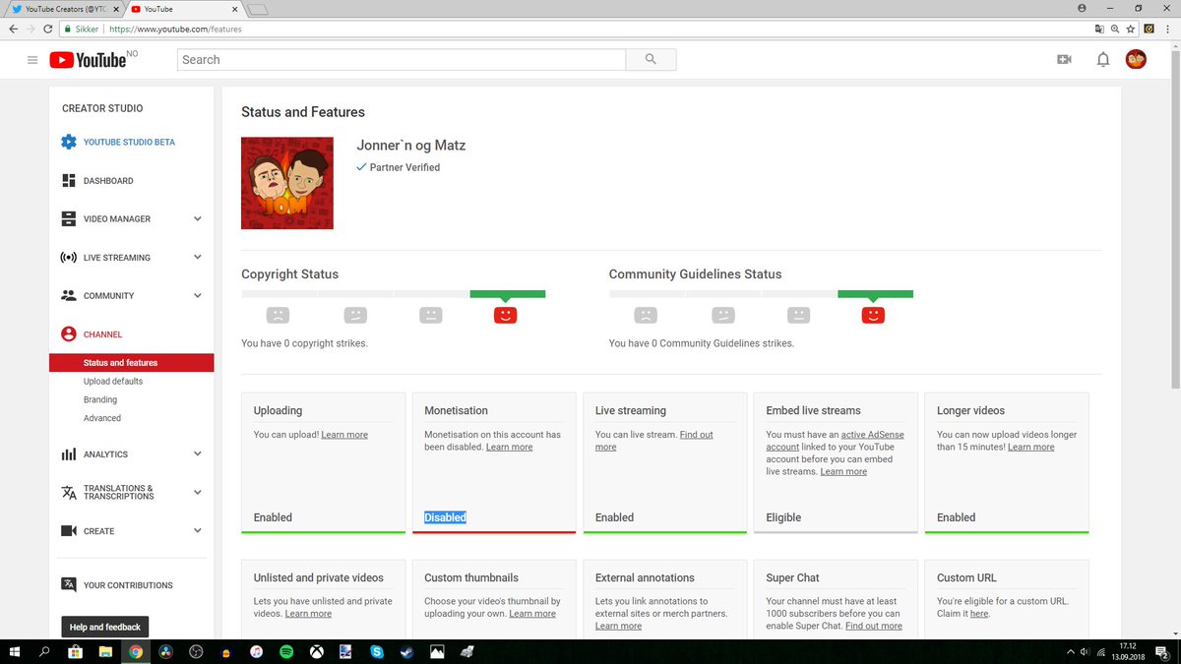The height and width of the screenshot is (664, 1181).
Task: Click Learn more under Monetisation
Action: (x=509, y=447)
